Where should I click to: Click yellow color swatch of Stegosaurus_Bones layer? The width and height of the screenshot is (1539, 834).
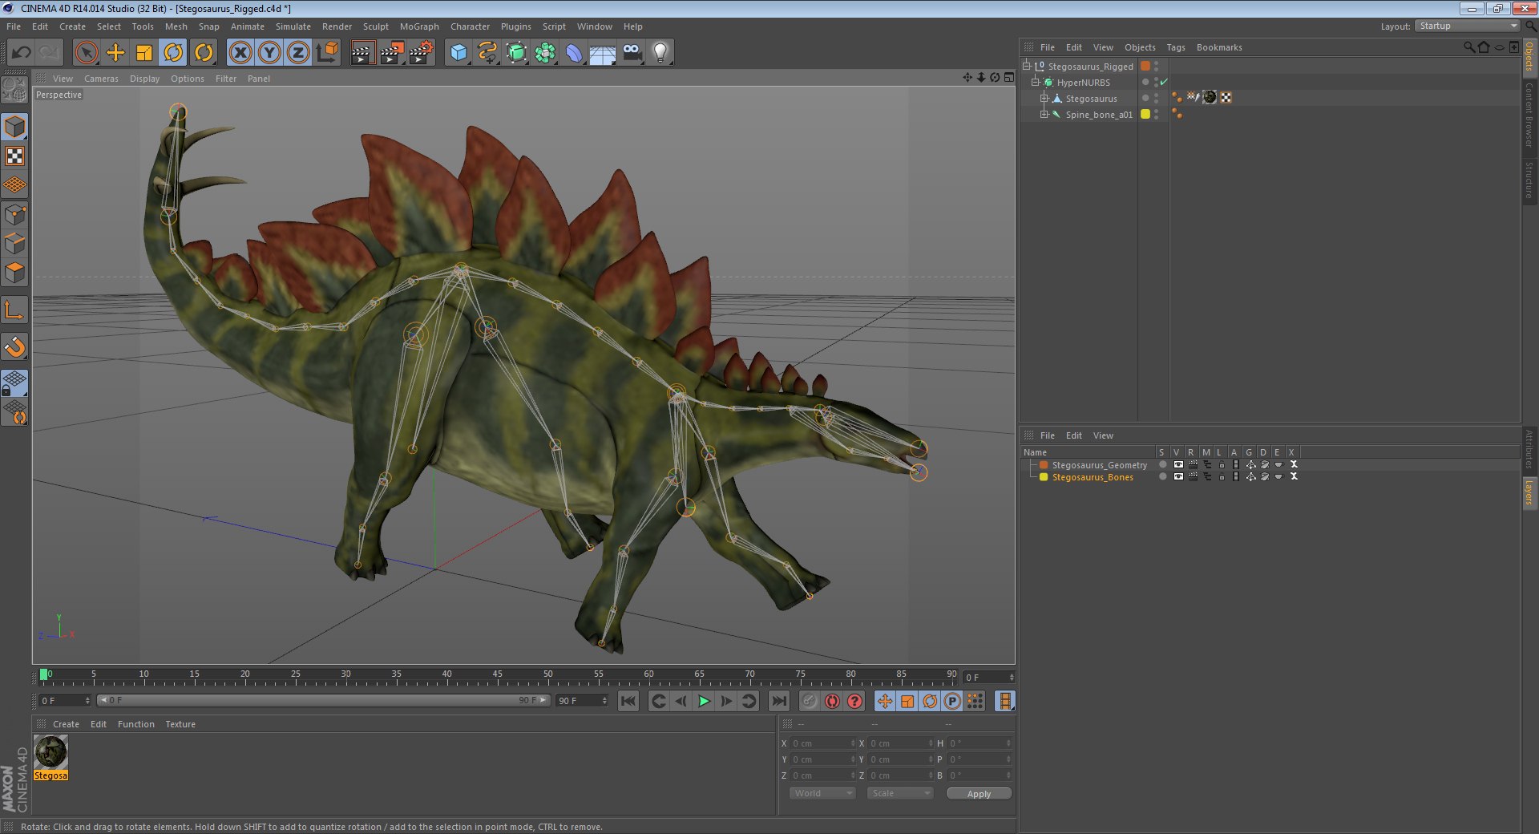click(1044, 477)
